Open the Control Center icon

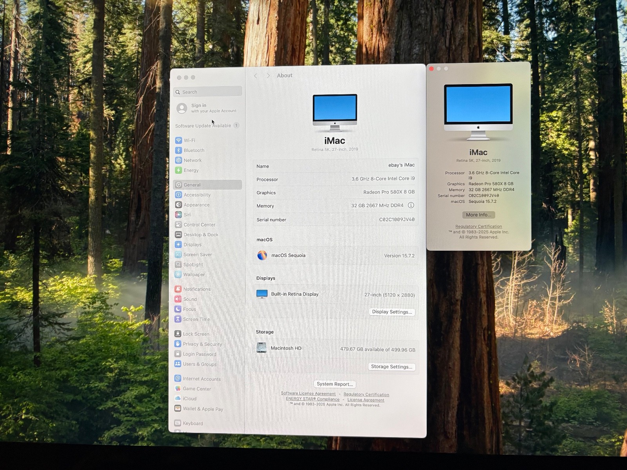coord(178,225)
